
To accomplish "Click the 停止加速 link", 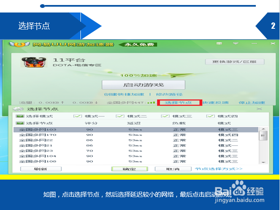I will point(252,102).
